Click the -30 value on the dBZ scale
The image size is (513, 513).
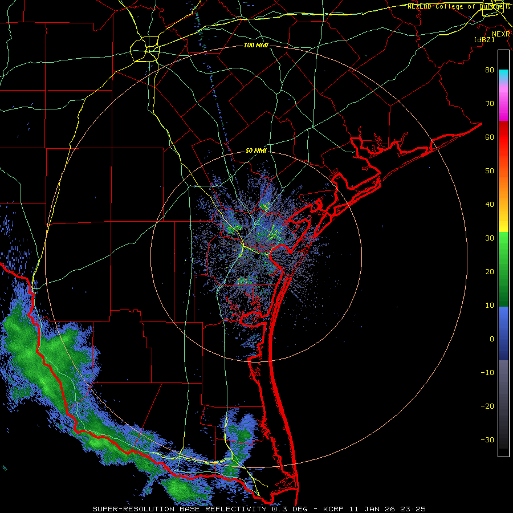pos(487,439)
